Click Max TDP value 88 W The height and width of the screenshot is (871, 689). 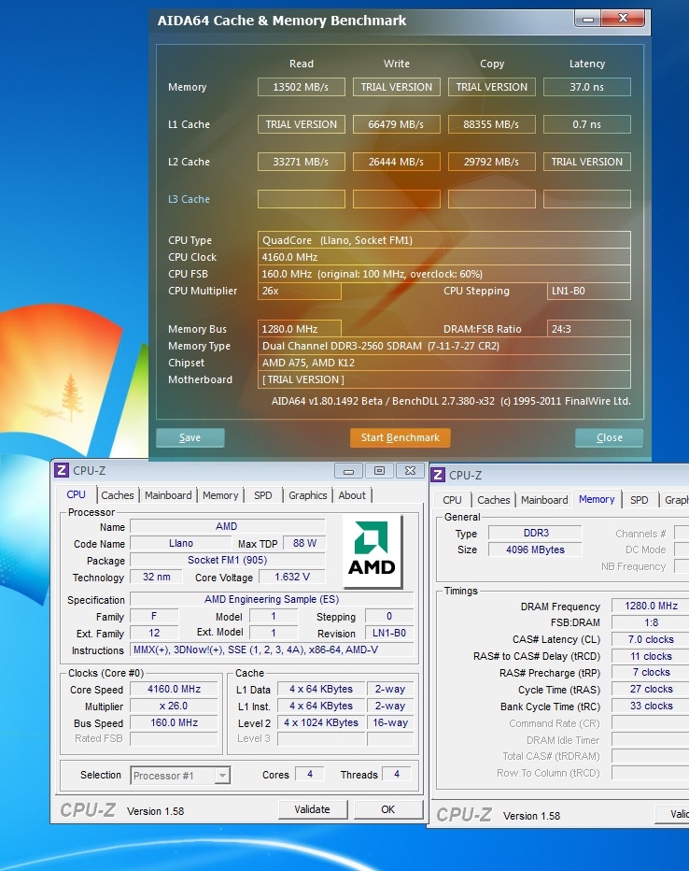click(304, 543)
